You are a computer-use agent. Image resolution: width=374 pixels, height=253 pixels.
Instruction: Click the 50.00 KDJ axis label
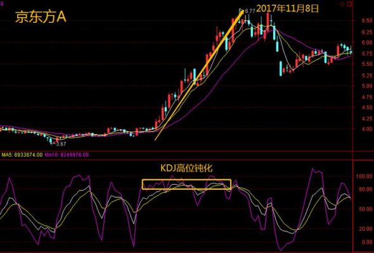click(x=365, y=209)
